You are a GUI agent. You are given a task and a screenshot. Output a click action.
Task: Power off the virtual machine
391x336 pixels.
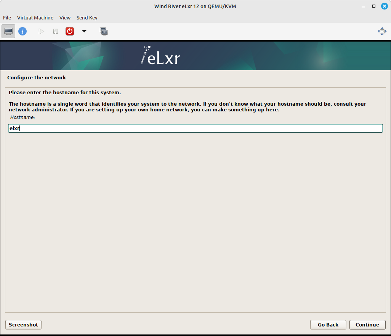69,31
